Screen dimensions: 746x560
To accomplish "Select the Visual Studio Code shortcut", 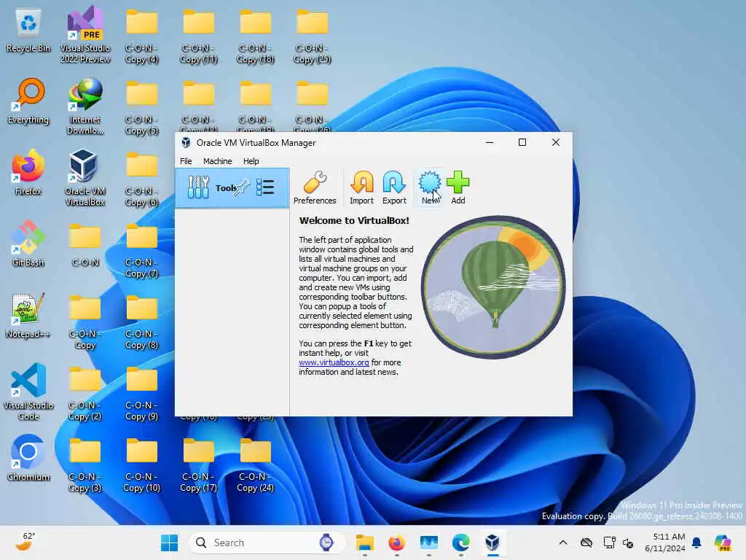I will click(x=28, y=392).
